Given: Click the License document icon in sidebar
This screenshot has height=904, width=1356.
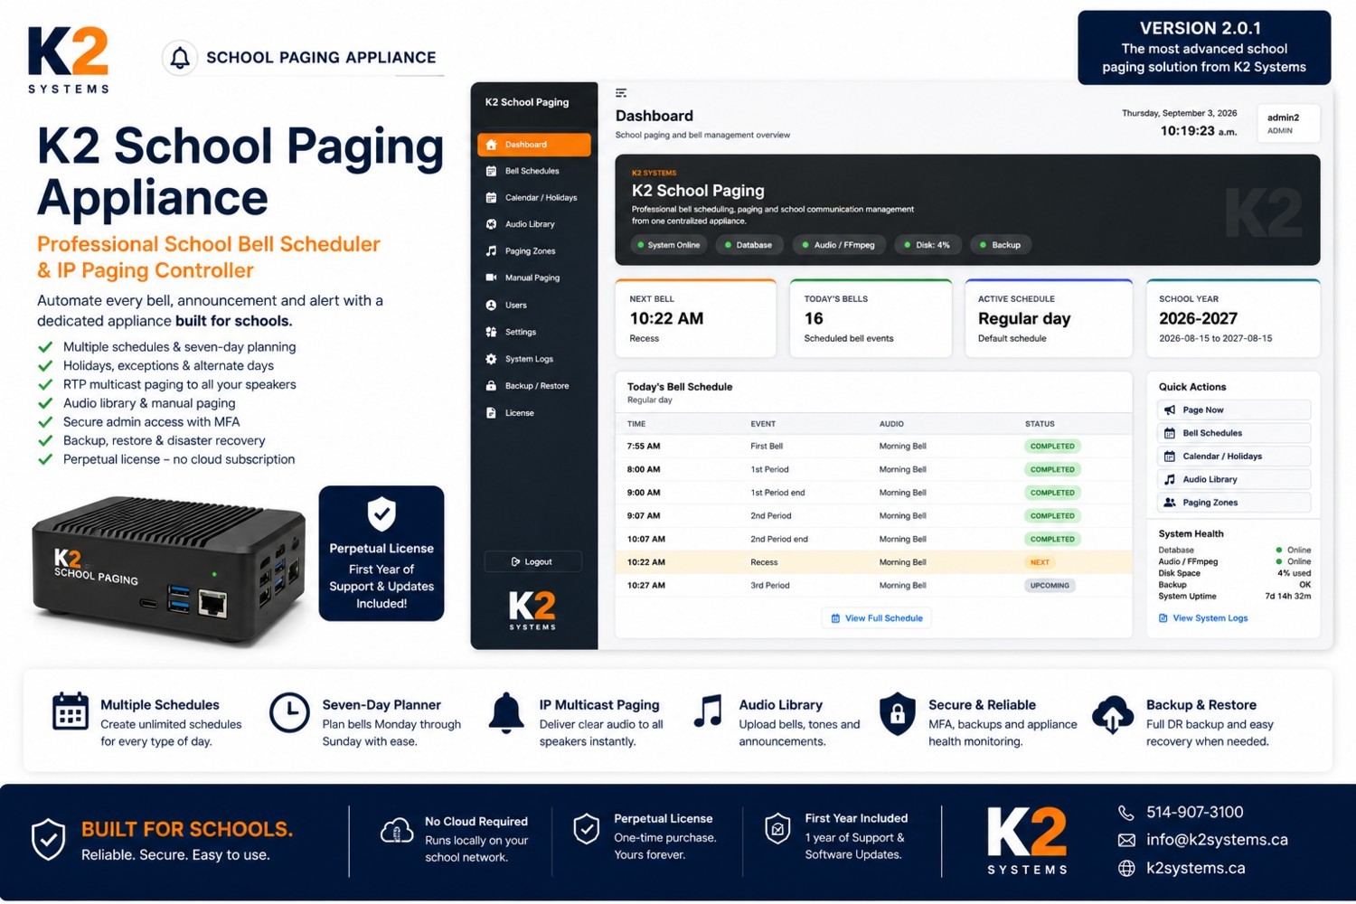Looking at the screenshot, I should pos(491,413).
